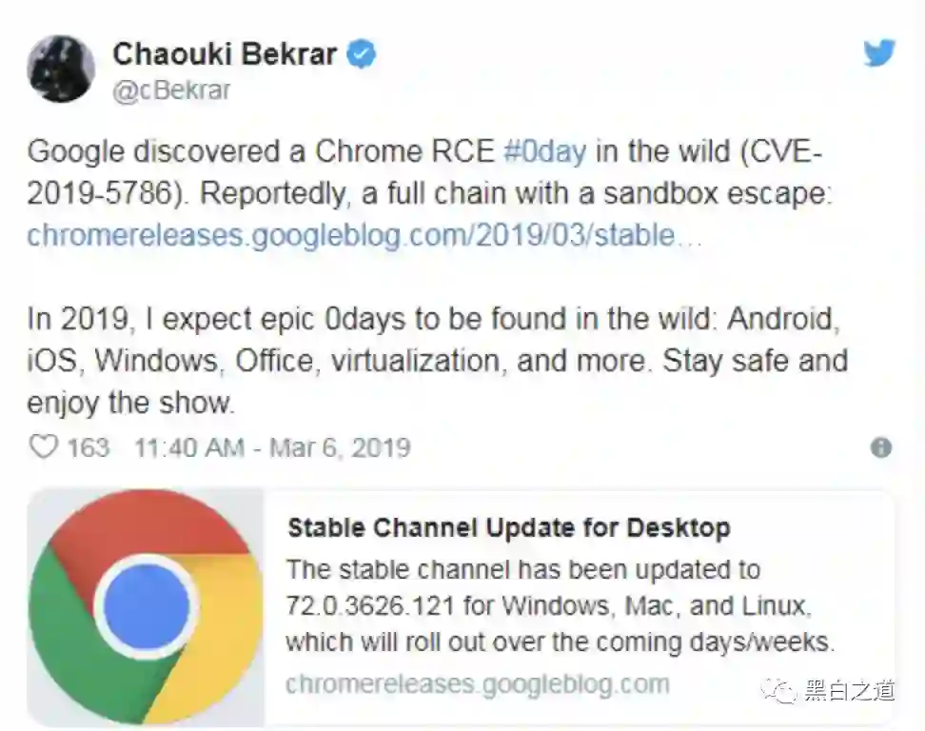Click the 163 likes count
Screen dimensions: 925x731
pos(88,447)
